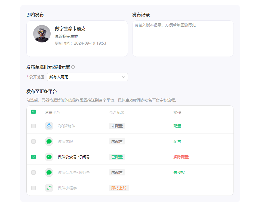Click the QQ智能体 robot icon

49,126
